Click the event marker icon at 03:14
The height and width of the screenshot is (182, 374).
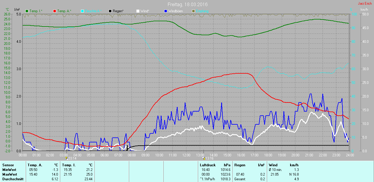67,158
